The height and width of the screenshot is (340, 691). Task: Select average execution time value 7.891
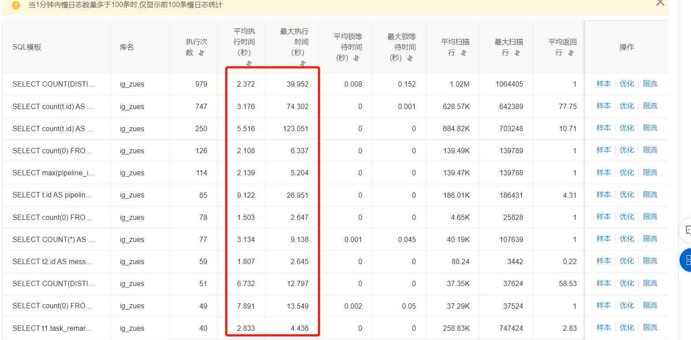[246, 306]
